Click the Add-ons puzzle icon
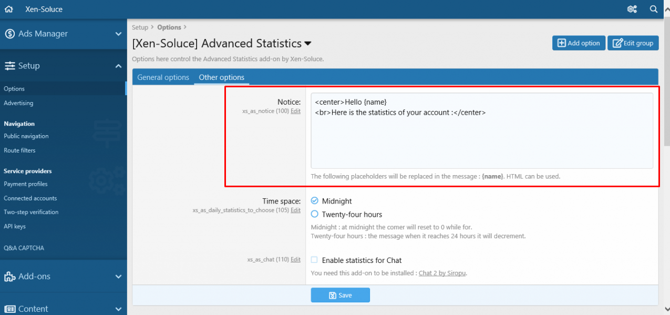 (9, 277)
